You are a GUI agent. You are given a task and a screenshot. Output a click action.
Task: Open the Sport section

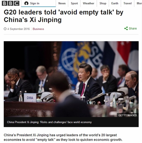[x=74, y=3]
